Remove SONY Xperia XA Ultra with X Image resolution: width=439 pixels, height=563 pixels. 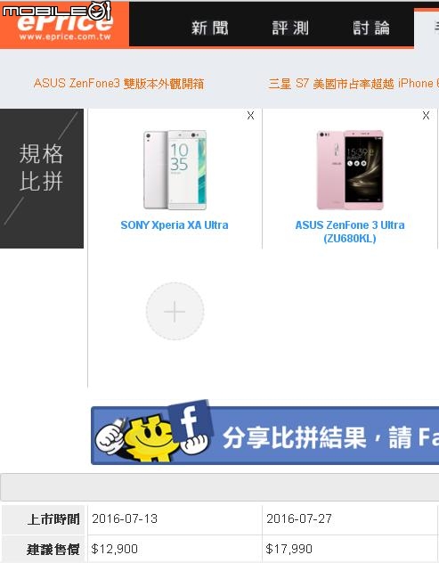(x=250, y=115)
